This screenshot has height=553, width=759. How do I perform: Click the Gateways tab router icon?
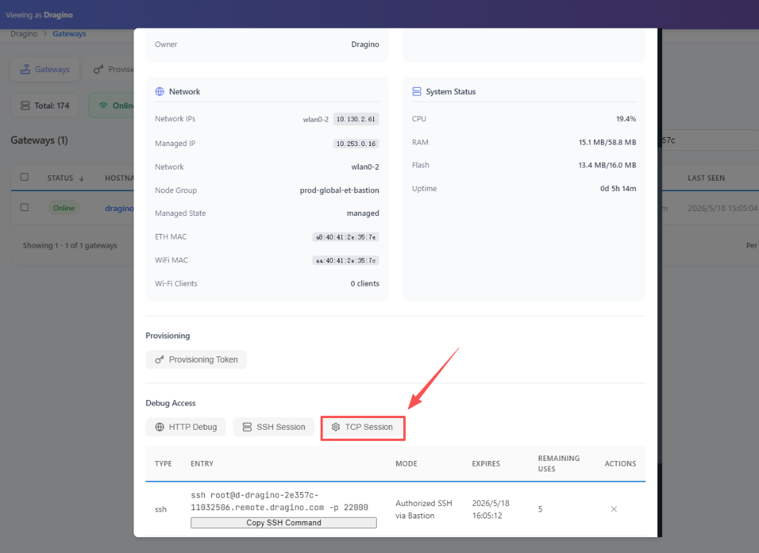pos(25,70)
